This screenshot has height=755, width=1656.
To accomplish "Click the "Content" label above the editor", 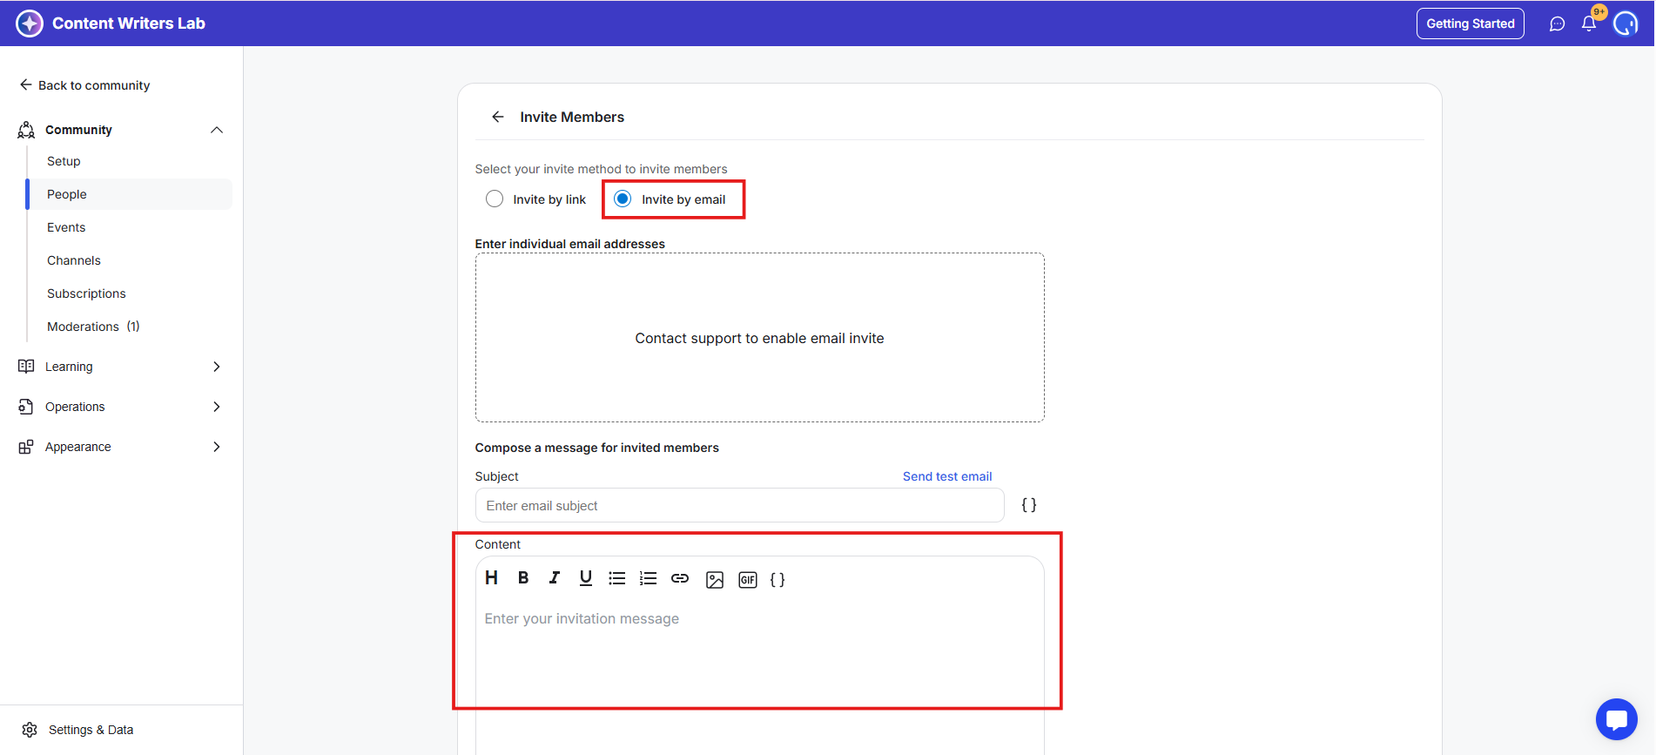I will (x=498, y=544).
